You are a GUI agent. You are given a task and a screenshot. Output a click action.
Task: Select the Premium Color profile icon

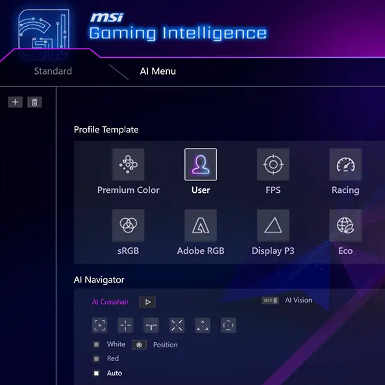tap(128, 164)
